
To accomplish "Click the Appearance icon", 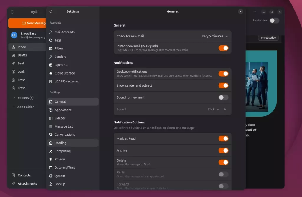I will pyautogui.click(x=51, y=110).
